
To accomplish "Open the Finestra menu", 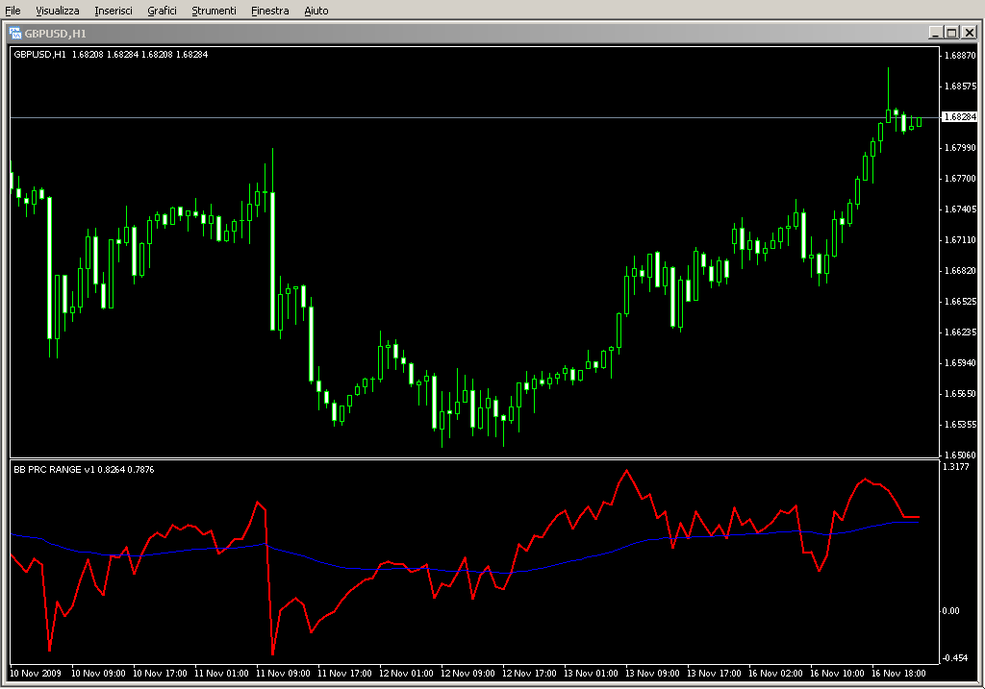I will point(269,11).
